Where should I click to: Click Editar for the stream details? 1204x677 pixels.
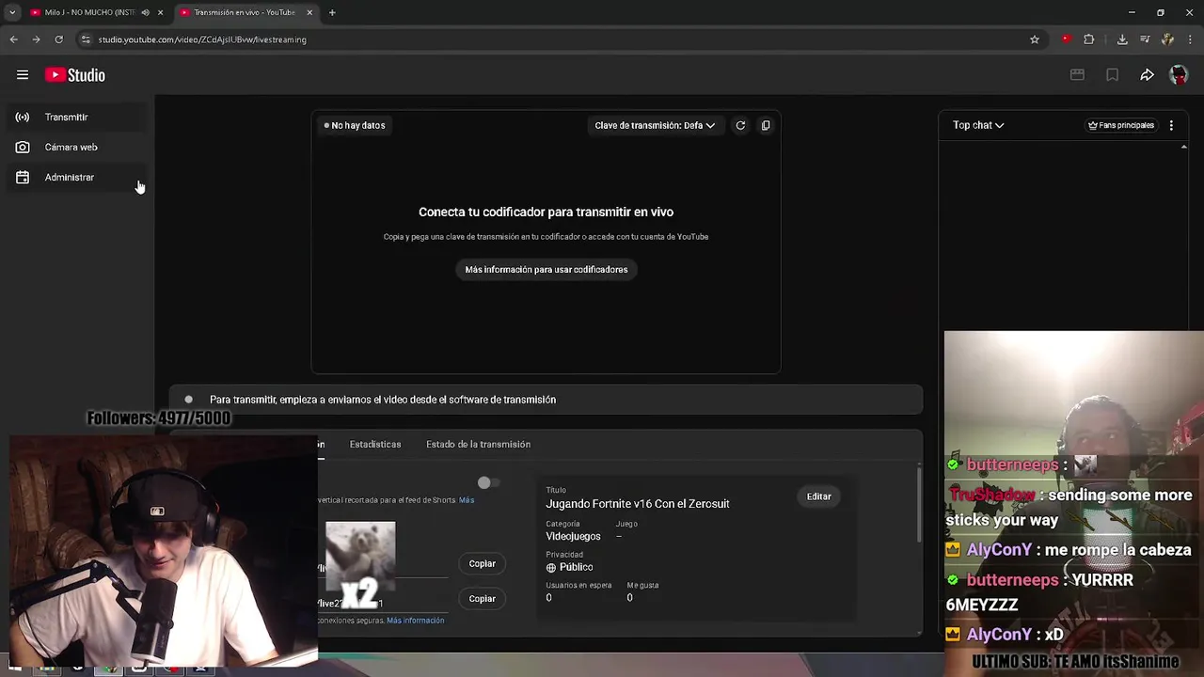819,496
